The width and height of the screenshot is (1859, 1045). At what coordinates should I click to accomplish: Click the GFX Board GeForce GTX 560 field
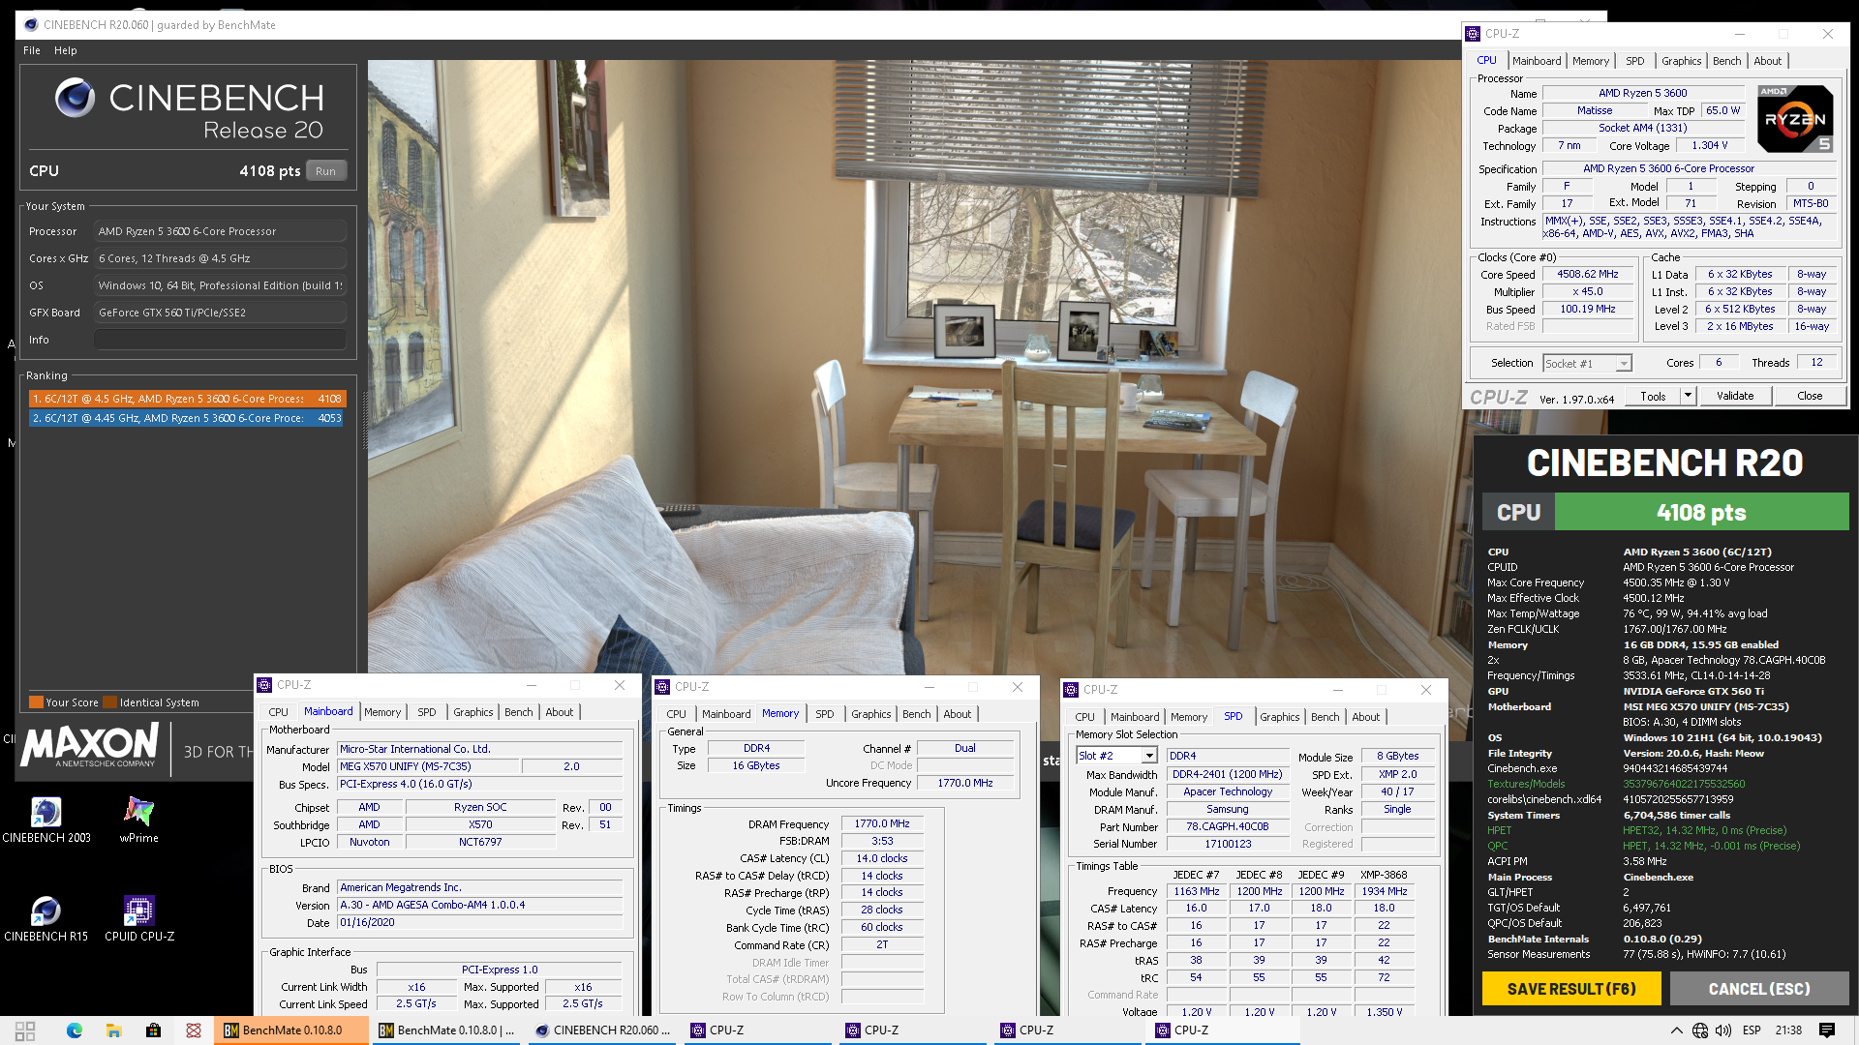pos(220,313)
